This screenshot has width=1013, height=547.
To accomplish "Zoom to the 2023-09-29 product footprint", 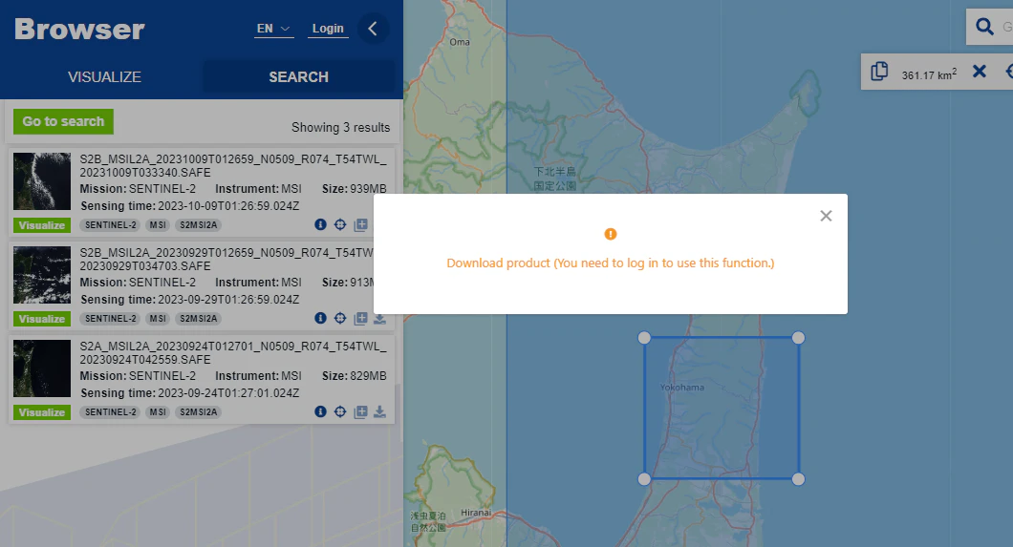I will (x=340, y=318).
